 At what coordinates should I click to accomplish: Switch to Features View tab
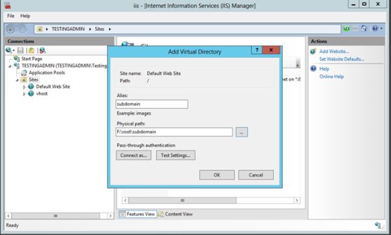coord(138,214)
